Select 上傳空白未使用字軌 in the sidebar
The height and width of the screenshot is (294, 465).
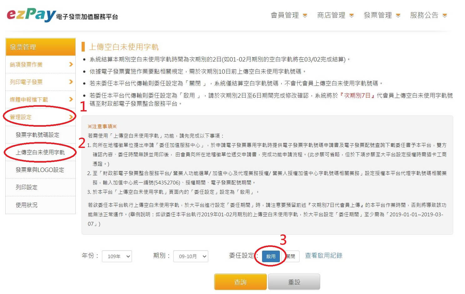coord(40,152)
